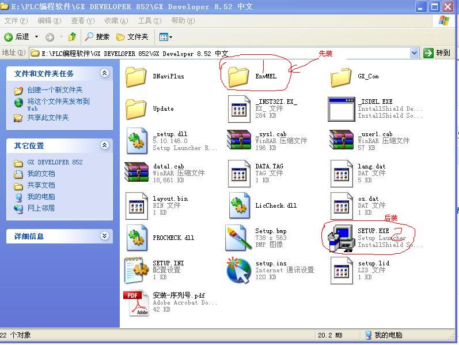Open the Views dropdown in toolbar
459x345 pixels.
[165, 37]
